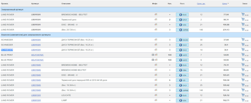Order the 106.58 Тормозной диск передний item
The height and width of the screenshot is (103, 251).
click(x=243, y=80)
